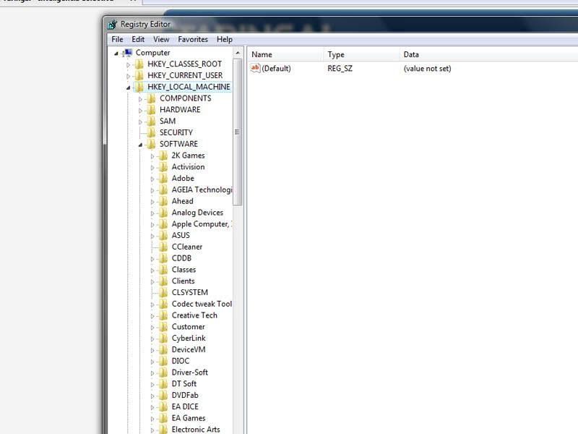Open the Edit menu
Viewport: 578px width, 434px height.
(138, 39)
